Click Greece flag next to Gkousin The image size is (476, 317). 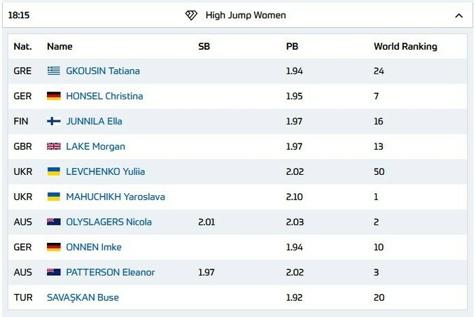(54, 71)
